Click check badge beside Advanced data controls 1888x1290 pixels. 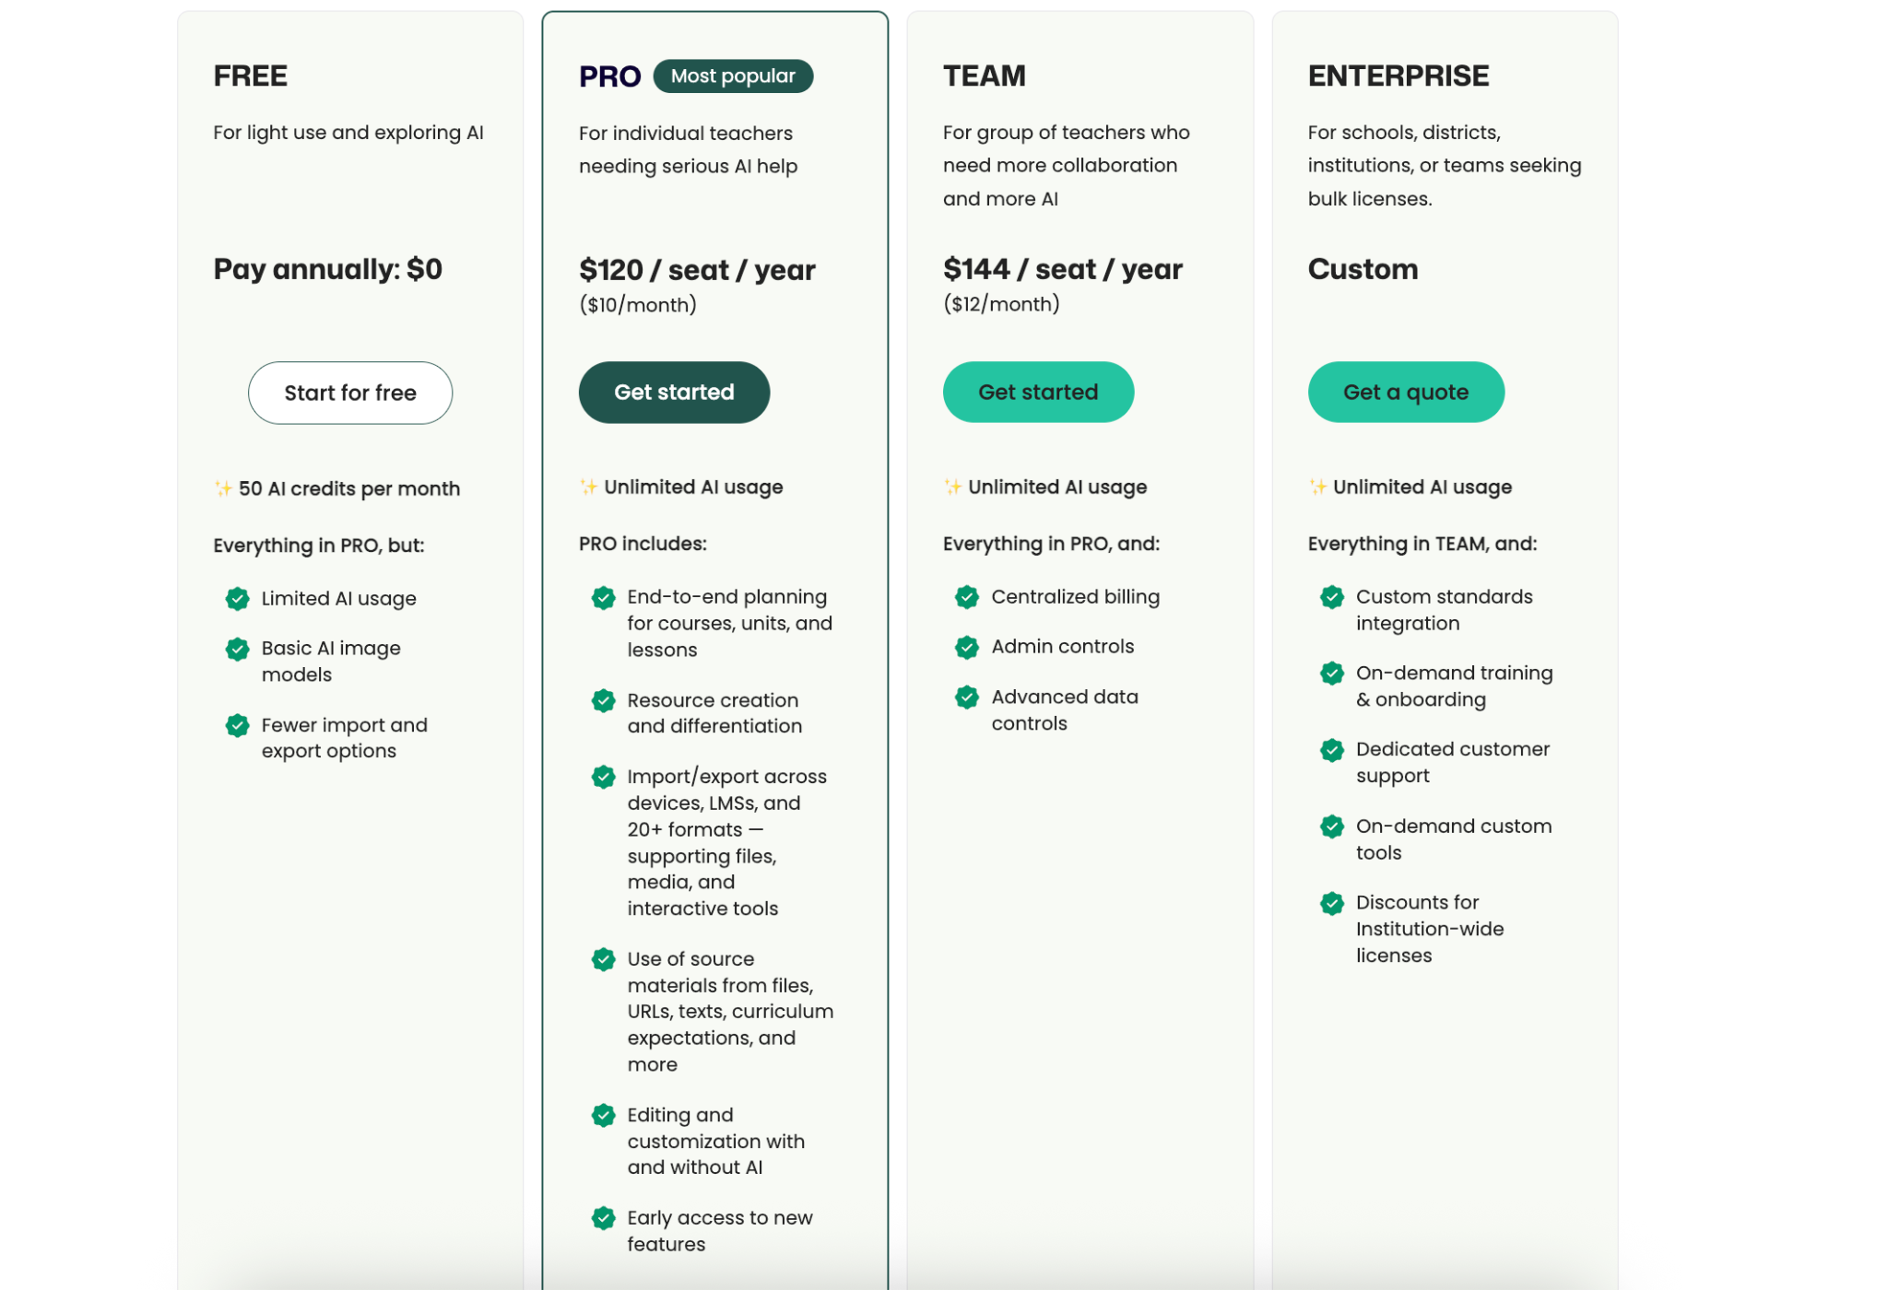966,698
